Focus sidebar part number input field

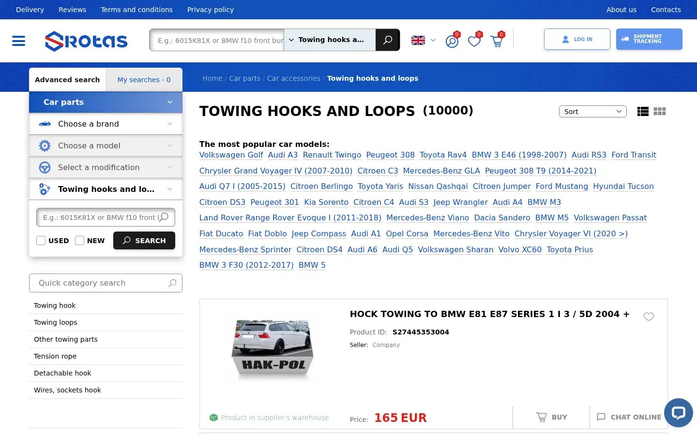point(106,217)
